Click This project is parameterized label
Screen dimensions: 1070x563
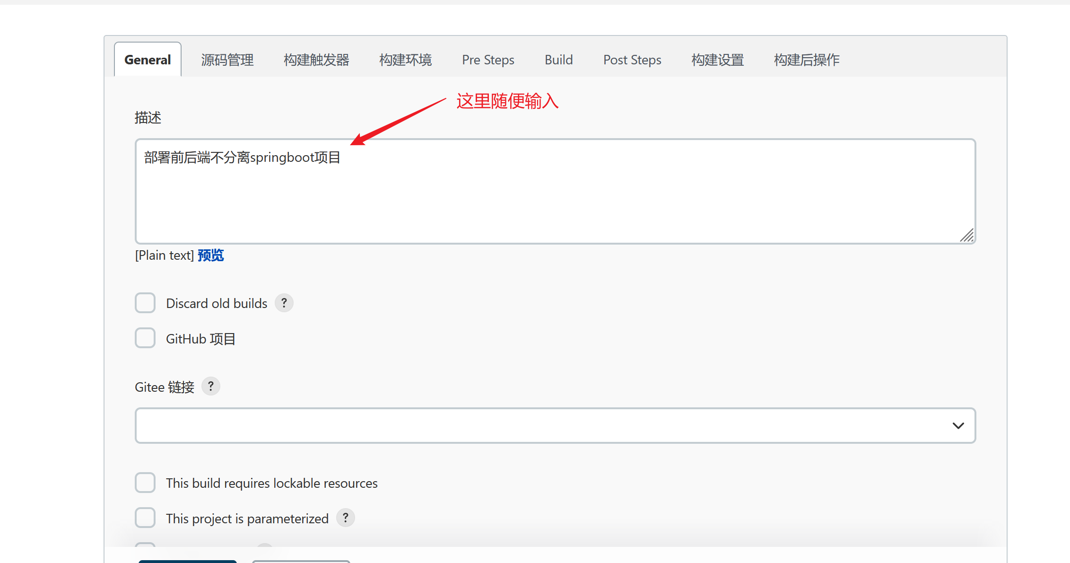pyautogui.click(x=247, y=519)
